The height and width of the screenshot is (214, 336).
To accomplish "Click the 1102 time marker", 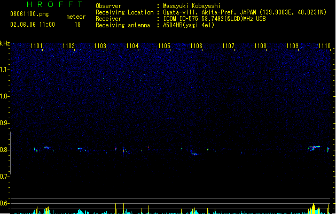I will click(x=68, y=46).
